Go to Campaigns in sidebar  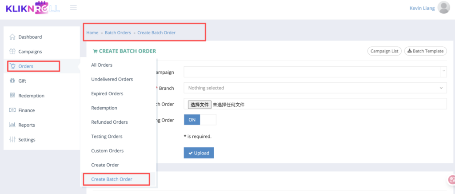30,52
